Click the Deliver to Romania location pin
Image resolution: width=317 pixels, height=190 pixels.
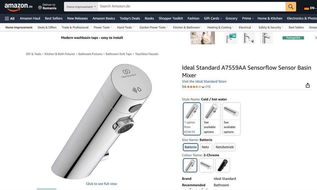coord(40,8)
